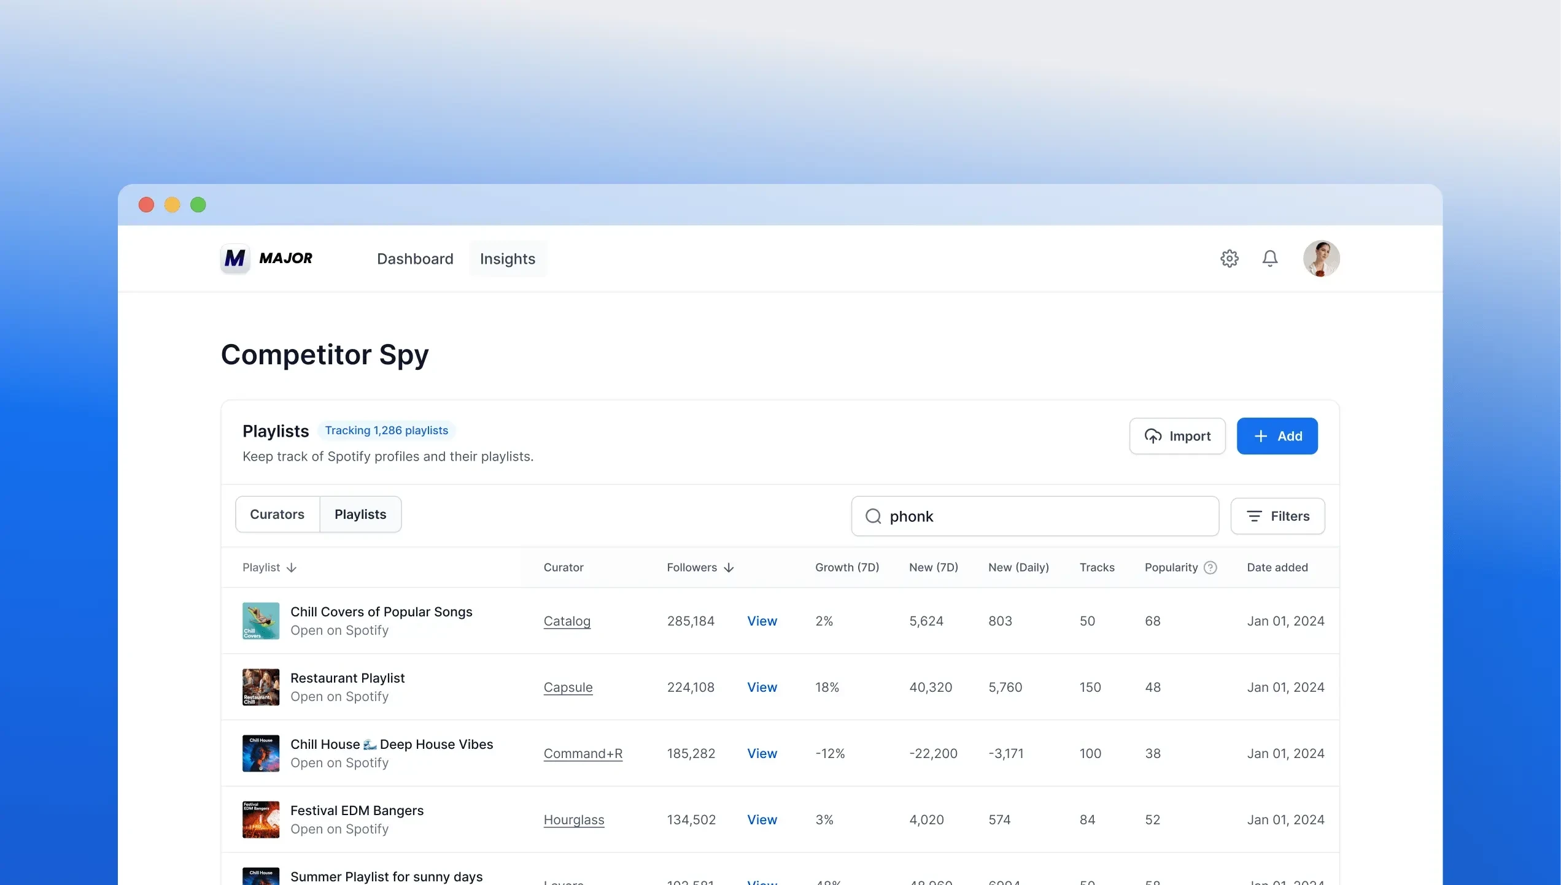Go to Dashboard in navigation
The height and width of the screenshot is (885, 1561).
(415, 259)
